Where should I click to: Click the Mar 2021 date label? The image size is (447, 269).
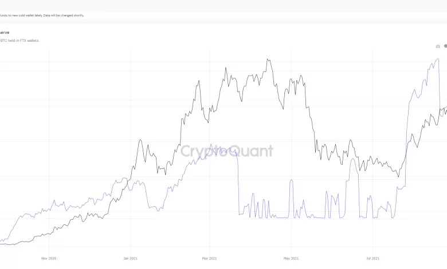[x=210, y=258]
